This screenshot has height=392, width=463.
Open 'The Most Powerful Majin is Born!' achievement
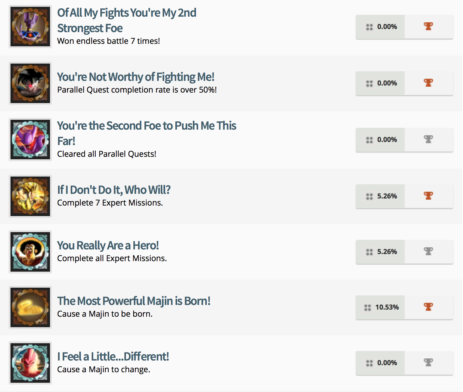point(134,301)
